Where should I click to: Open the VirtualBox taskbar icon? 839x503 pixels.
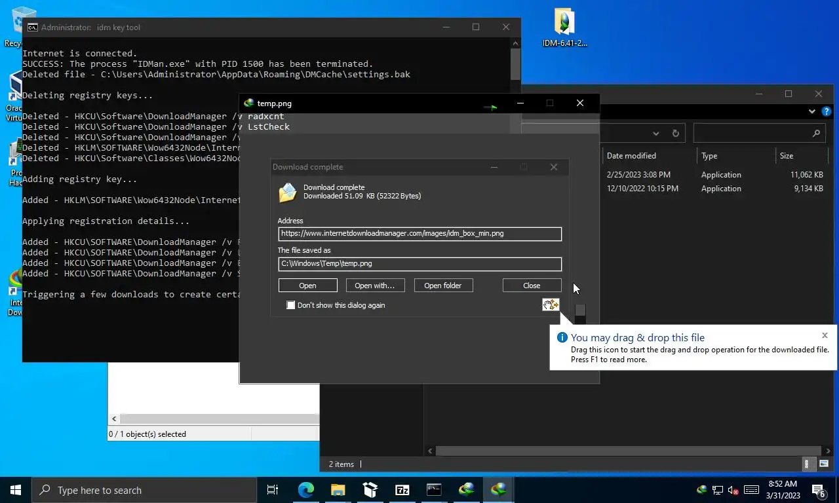370,490
